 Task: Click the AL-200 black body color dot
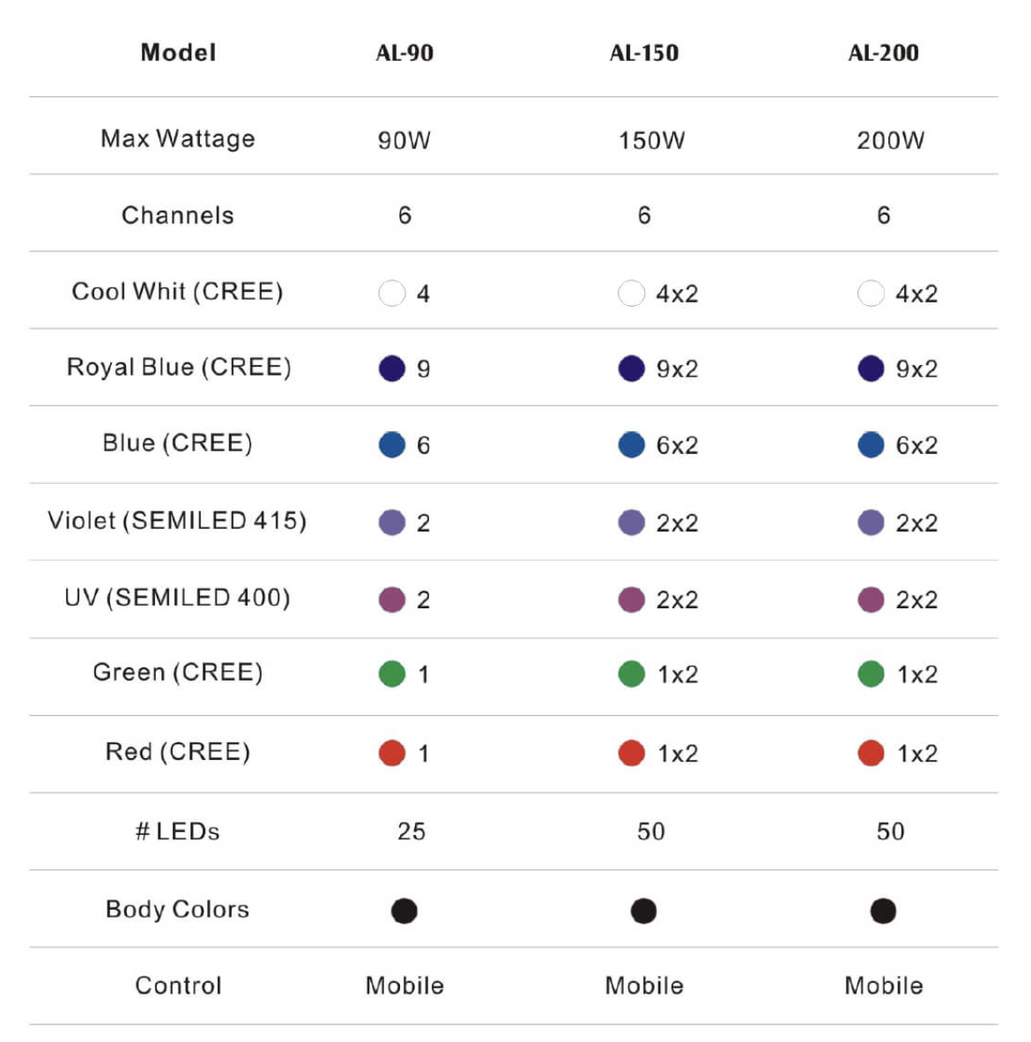point(883,911)
